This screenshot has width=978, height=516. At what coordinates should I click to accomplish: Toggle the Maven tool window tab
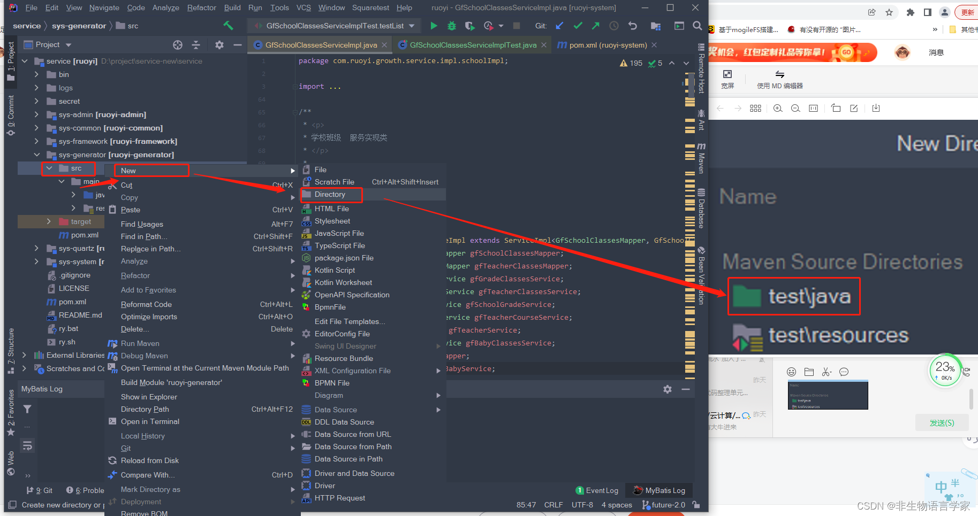(x=701, y=158)
